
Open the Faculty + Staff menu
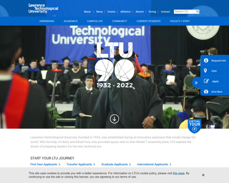point(179,21)
